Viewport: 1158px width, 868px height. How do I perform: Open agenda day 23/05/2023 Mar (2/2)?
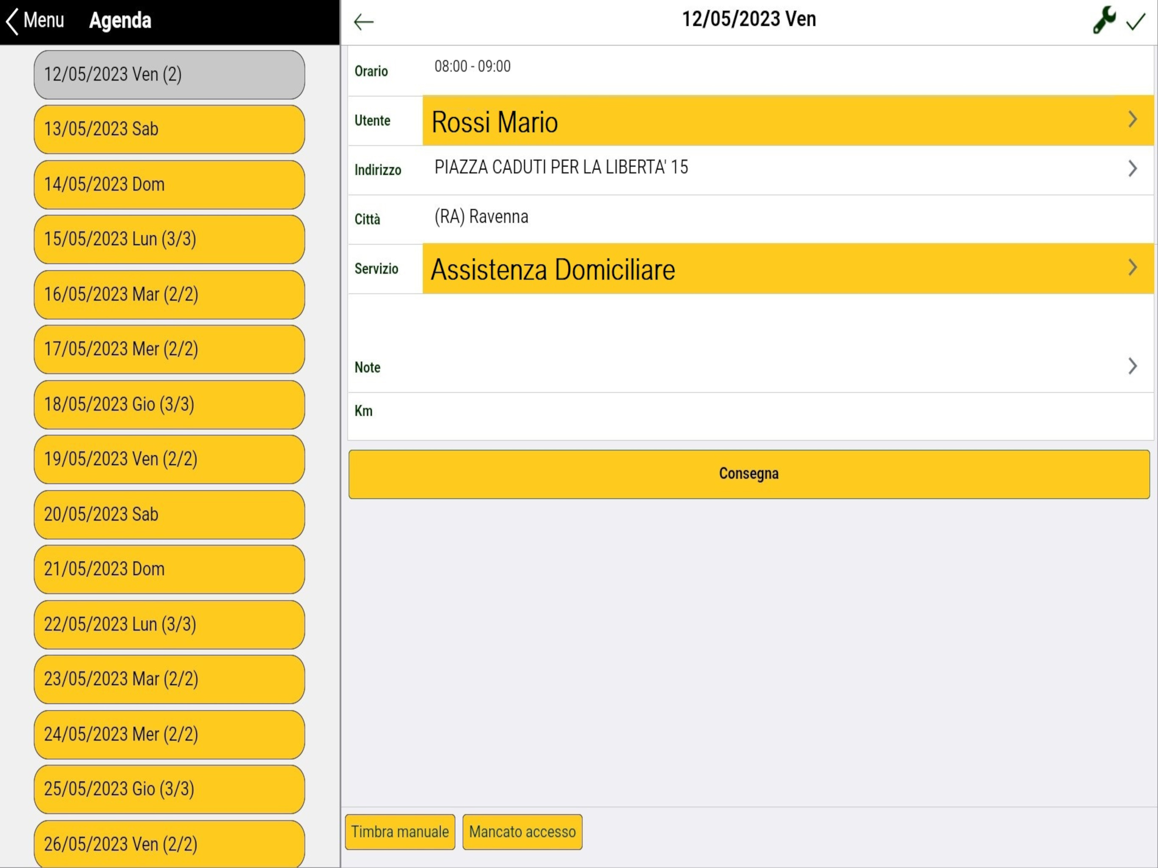[x=169, y=679]
